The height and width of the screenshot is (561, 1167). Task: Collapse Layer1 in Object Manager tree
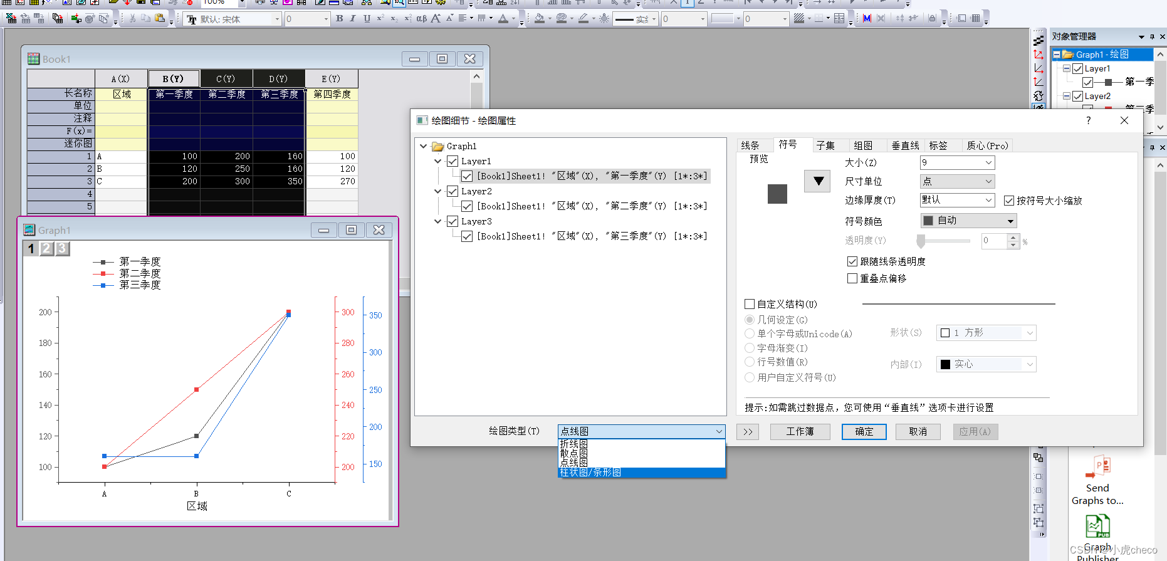1067,68
